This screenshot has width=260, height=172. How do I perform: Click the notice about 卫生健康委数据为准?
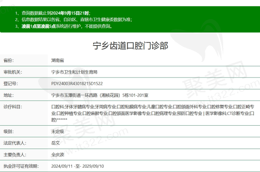pos(77,19)
